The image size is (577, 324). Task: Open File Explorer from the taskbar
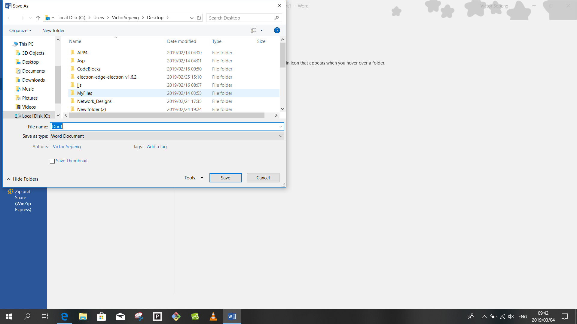tap(83, 316)
